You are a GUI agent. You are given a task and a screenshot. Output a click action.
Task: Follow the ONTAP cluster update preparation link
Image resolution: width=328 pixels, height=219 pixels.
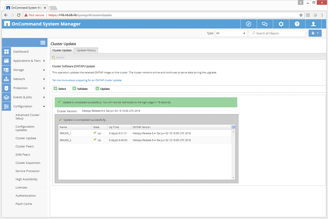(87, 80)
